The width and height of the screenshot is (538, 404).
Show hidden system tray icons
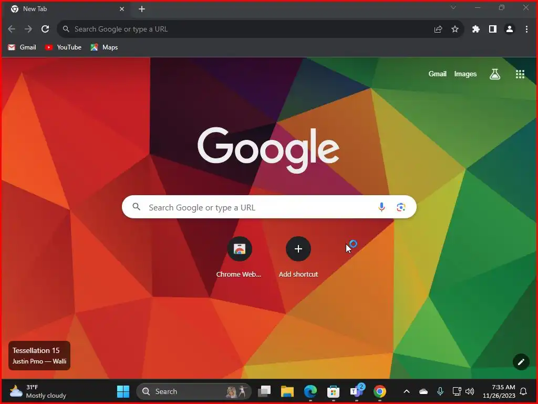click(x=407, y=391)
